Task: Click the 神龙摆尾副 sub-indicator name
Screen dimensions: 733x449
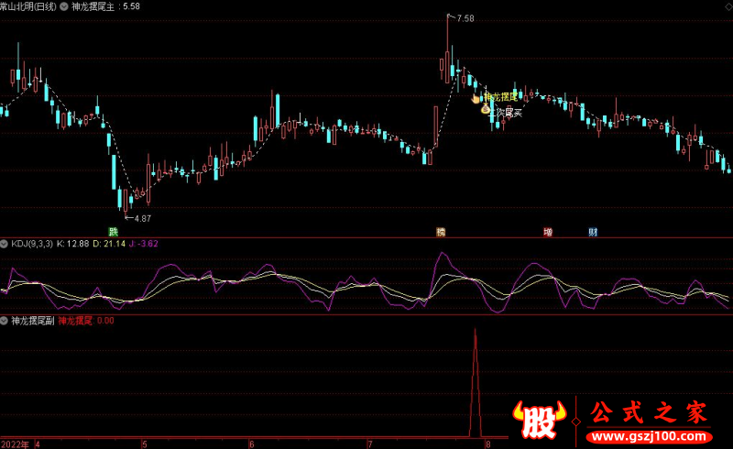Action: pyautogui.click(x=33, y=321)
